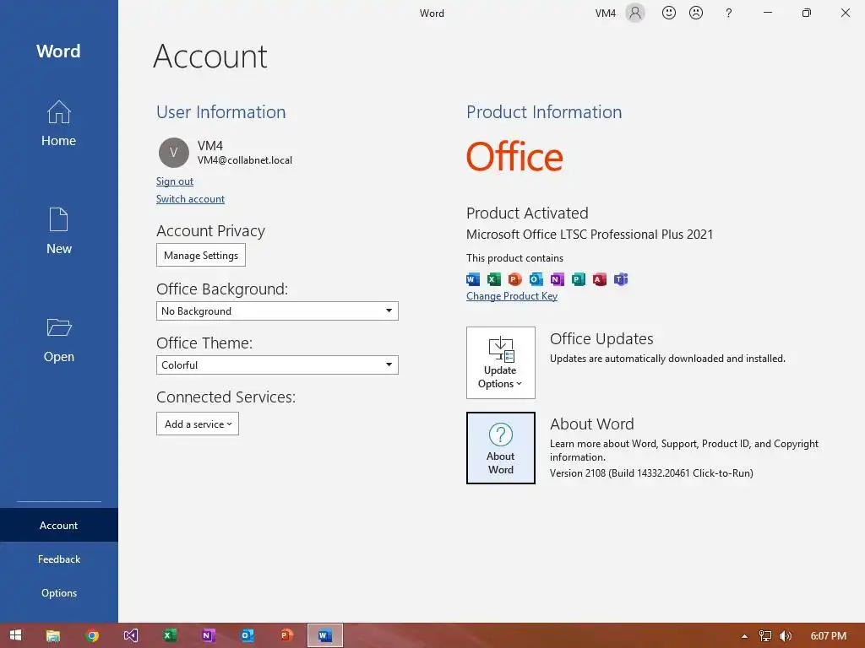The width and height of the screenshot is (865, 648).
Task: Click the Publisher product icon
Action: 578,279
